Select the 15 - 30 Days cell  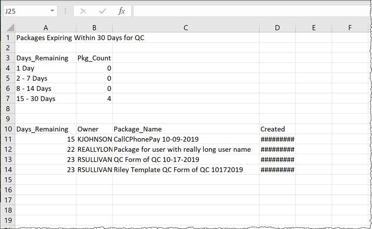coord(46,99)
